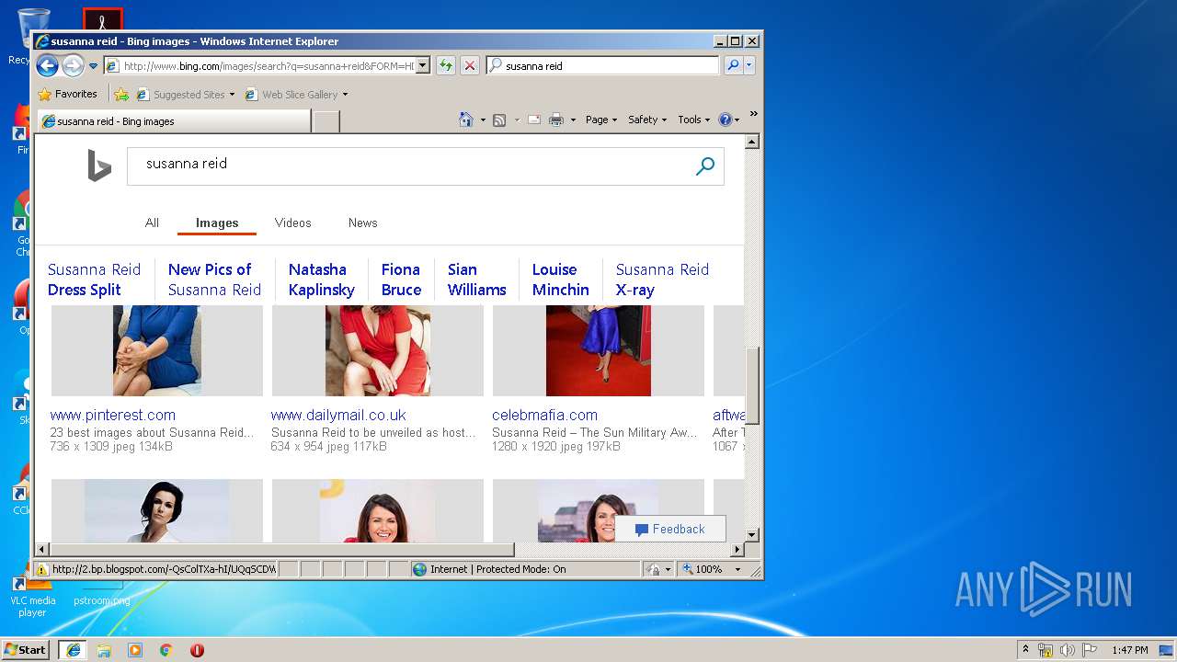1177x662 pixels.
Task: Click the Stop loading icon
Action: 470,65
